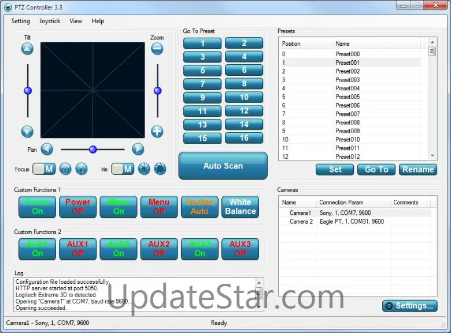Click Connection Param column header in Cameras
451x333 pixels.
pyautogui.click(x=354, y=202)
